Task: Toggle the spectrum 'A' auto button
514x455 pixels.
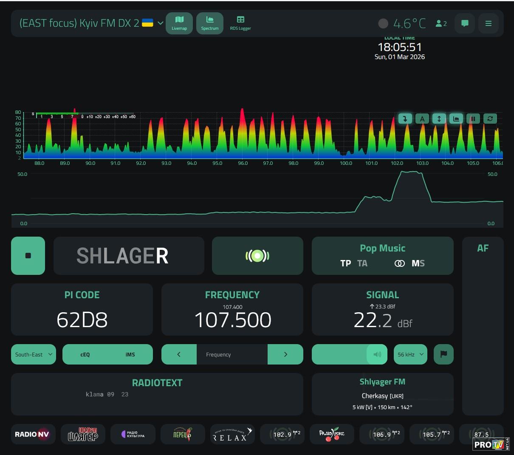Action: 422,119
